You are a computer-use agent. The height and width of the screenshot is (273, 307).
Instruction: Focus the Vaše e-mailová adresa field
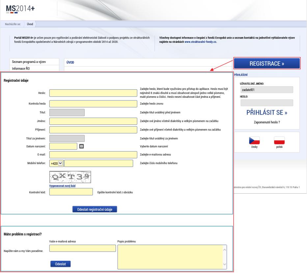click(x=83, y=248)
